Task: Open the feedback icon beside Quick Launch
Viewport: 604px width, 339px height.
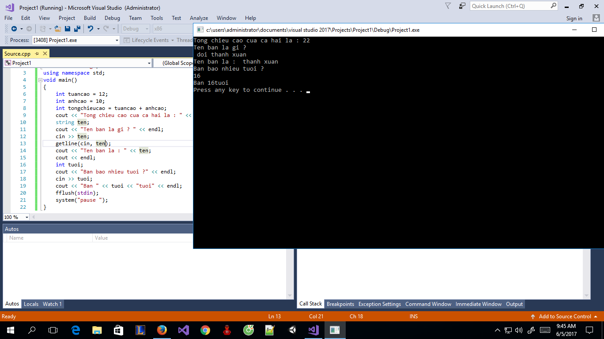Action: 462,6
